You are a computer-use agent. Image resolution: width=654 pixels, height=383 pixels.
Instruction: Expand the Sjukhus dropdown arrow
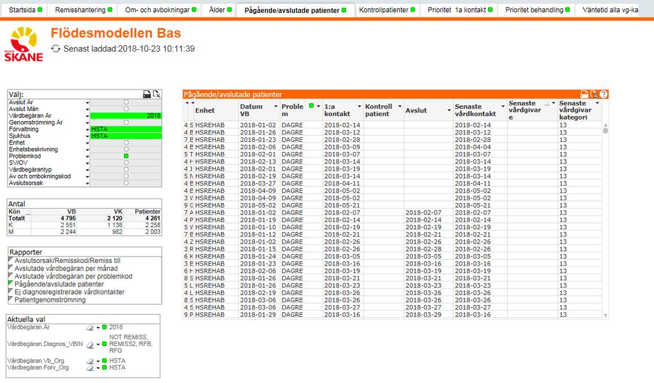[87, 136]
